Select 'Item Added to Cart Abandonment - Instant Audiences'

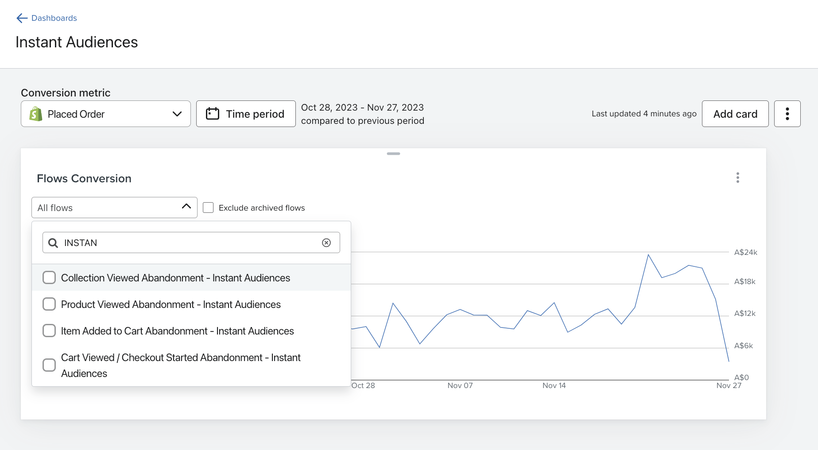[x=177, y=331]
